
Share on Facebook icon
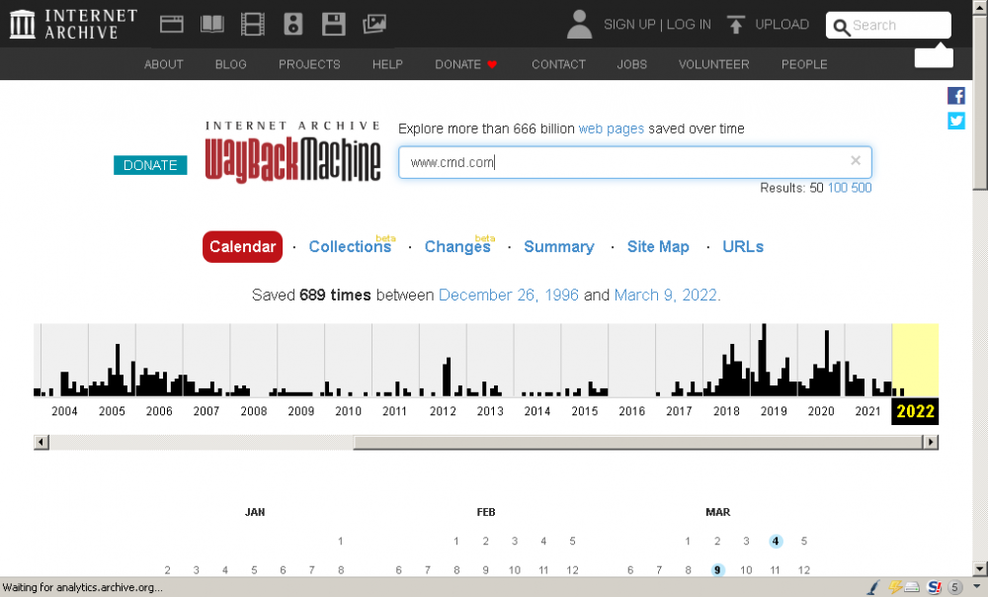point(955,96)
